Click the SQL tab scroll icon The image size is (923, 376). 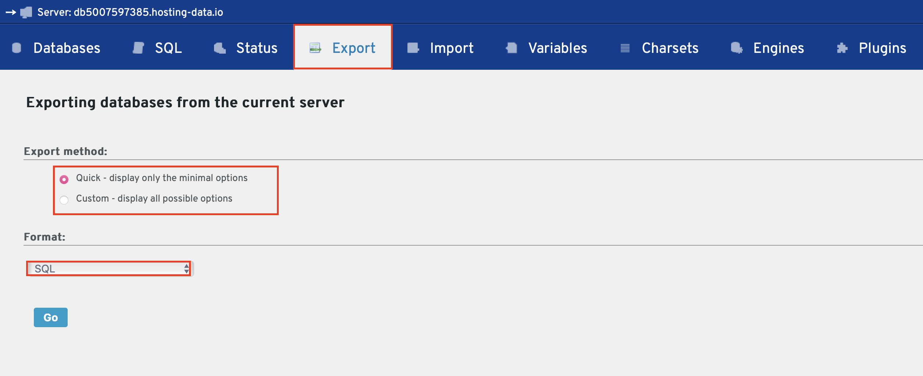click(138, 48)
